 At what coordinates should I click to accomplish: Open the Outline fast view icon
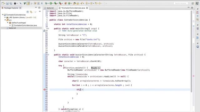coord(197,38)
